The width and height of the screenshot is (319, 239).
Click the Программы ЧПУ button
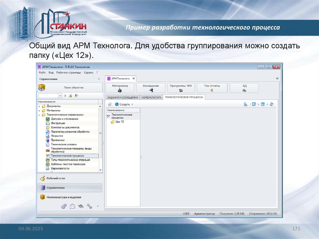point(181,88)
